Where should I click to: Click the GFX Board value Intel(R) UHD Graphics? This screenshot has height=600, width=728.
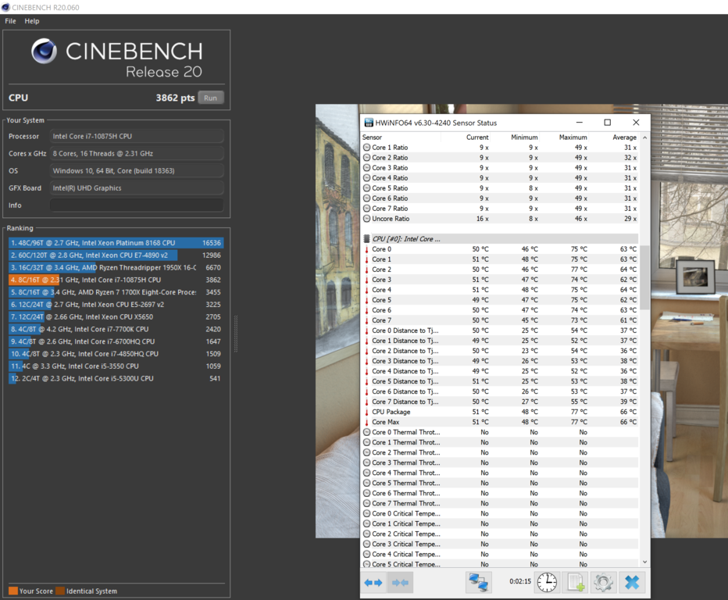point(137,188)
